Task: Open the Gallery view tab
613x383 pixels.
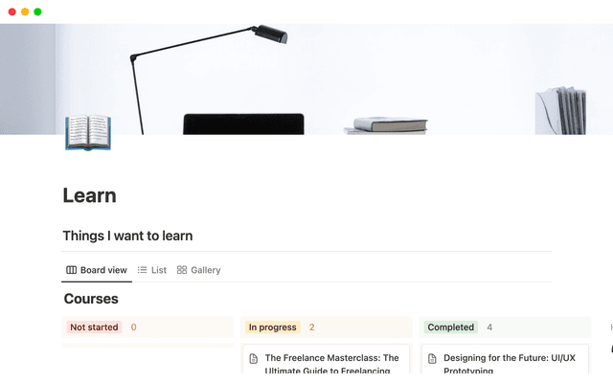Action: (x=199, y=270)
